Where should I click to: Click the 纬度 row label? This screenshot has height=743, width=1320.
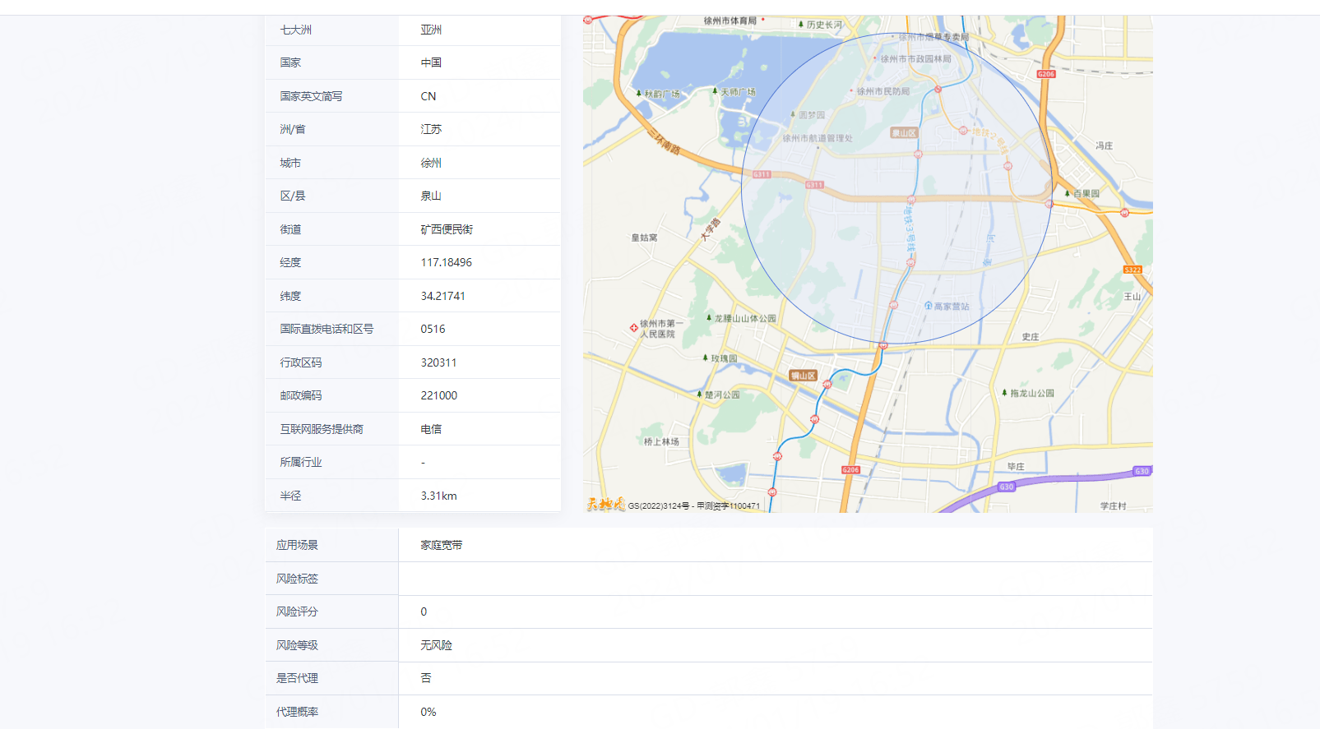coord(290,296)
